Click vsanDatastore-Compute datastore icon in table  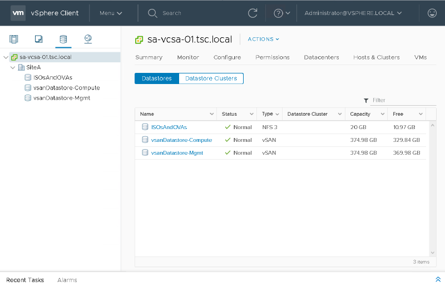[145, 140]
